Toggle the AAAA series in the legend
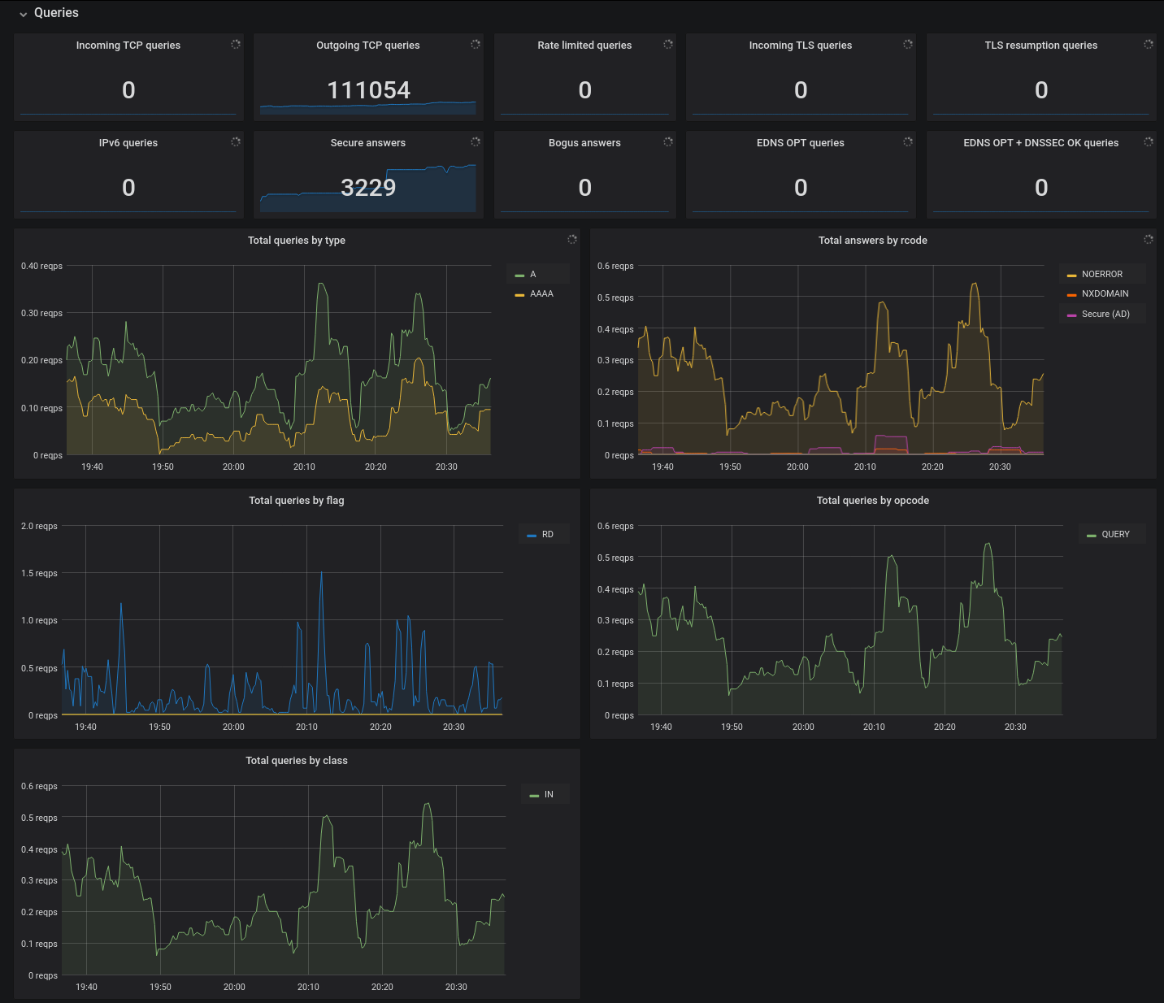 541,294
